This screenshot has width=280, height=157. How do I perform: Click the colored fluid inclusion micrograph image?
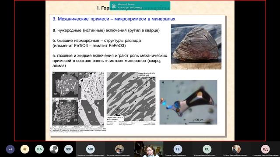click(189, 102)
